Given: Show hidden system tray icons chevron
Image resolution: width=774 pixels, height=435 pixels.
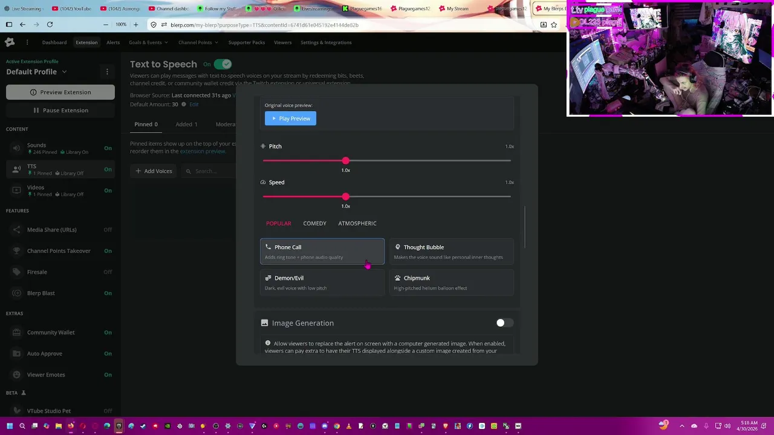Looking at the screenshot, I should click(x=682, y=426).
